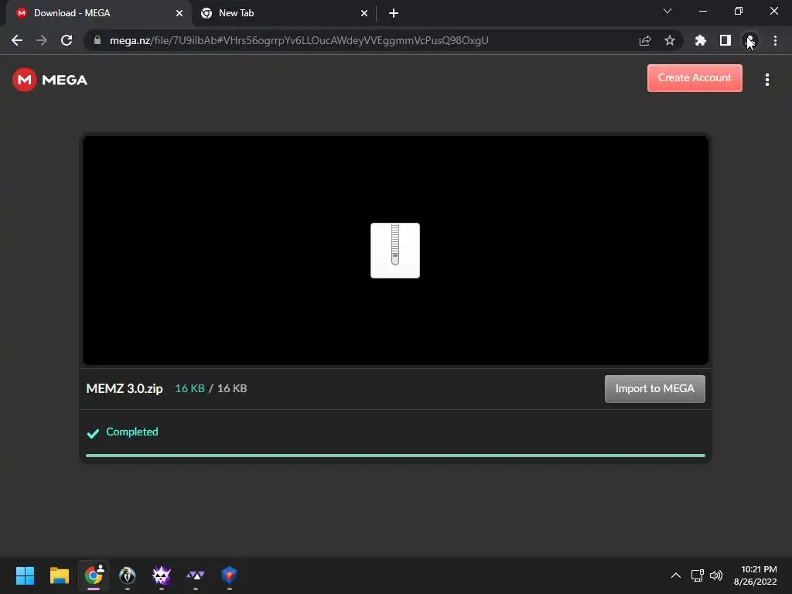
Task: Open File Explorer from the taskbar
Action: pos(59,575)
